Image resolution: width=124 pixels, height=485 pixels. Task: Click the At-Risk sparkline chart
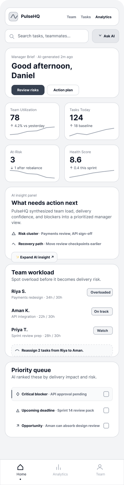(32, 174)
